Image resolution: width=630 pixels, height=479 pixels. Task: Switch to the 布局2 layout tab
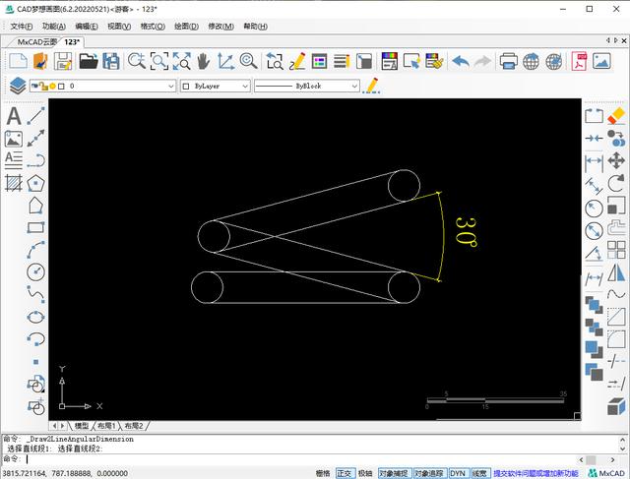(134, 426)
